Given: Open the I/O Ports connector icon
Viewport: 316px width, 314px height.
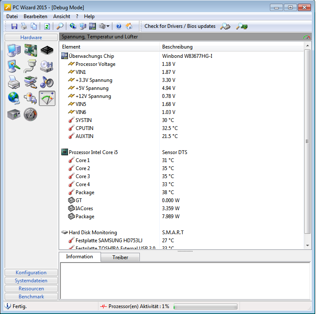Looking at the screenshot, I should pos(30,66).
